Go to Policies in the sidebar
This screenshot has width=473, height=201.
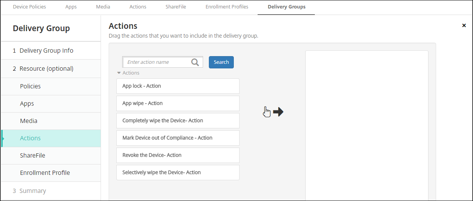(x=30, y=86)
